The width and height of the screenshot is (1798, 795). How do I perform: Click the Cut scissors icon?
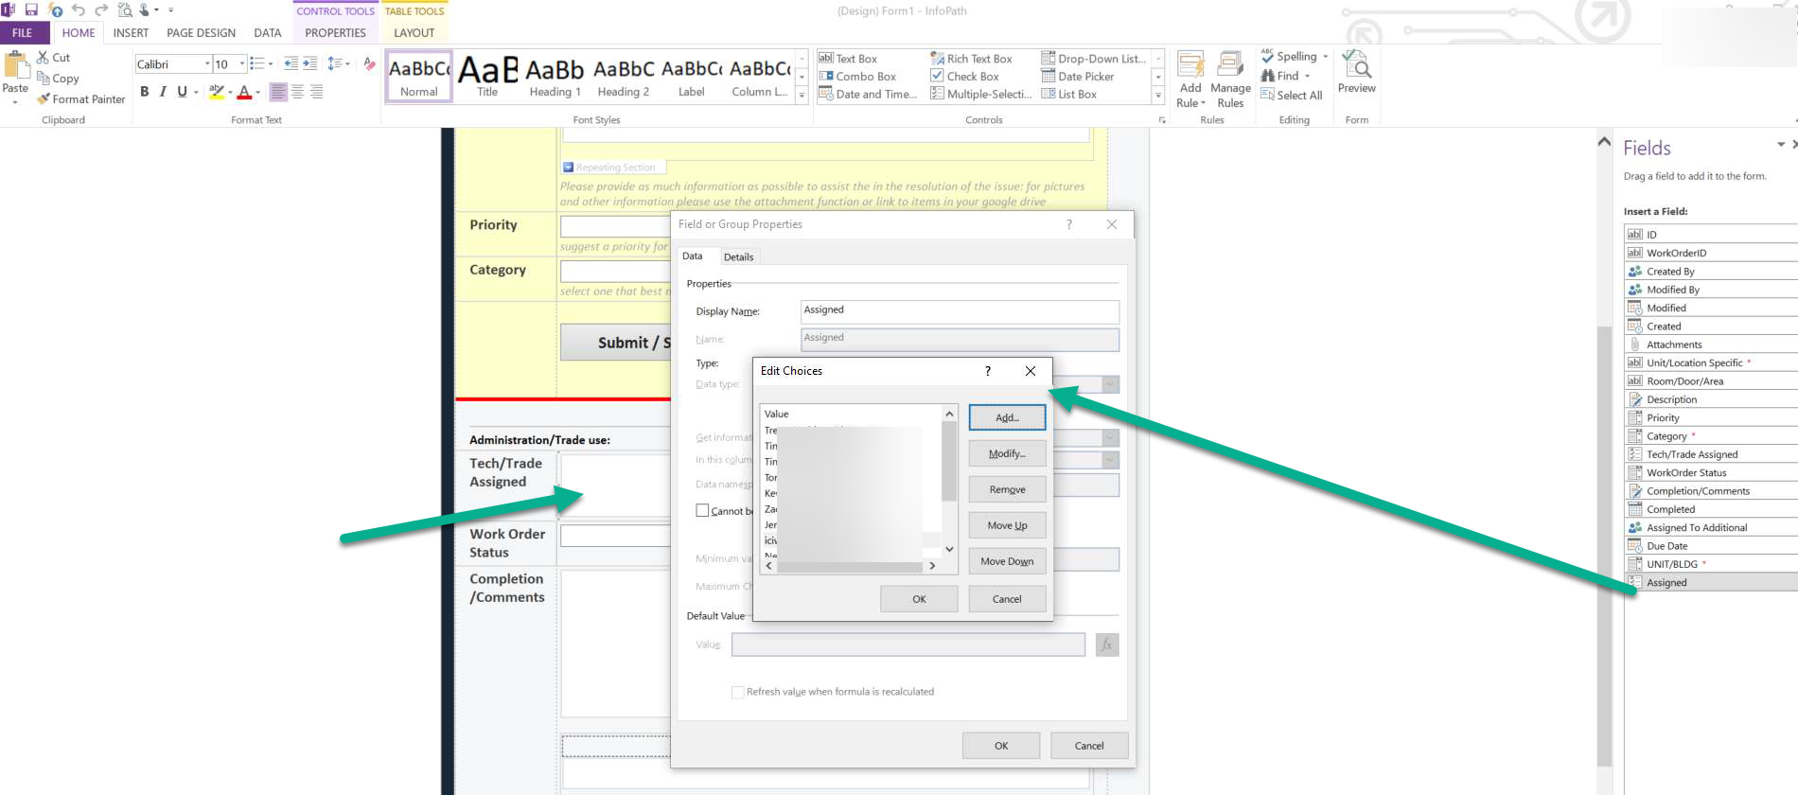[x=43, y=58]
